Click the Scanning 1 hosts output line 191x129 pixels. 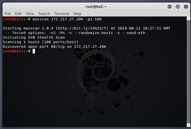point(40,42)
